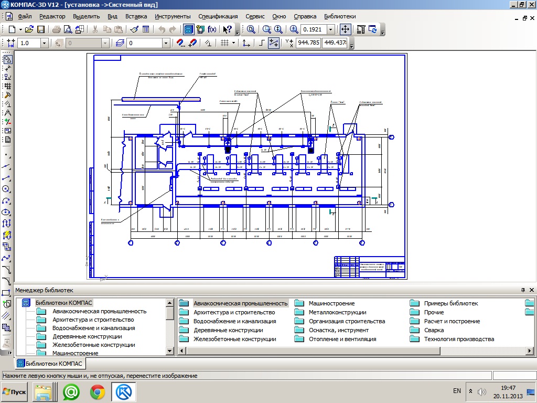Open the zoom scale dropdown
537x403 pixels.
click(x=330, y=29)
